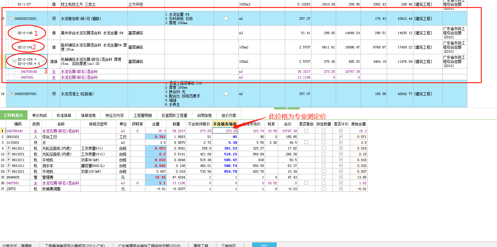The image size is (497, 247).
Task: Open the ellipsis button in D2-2-154 code cell
Action: [x=44, y=61]
